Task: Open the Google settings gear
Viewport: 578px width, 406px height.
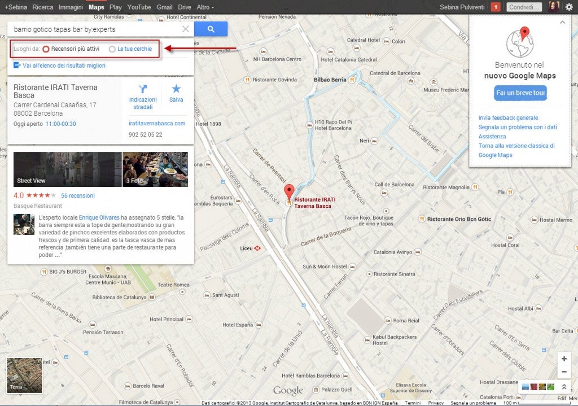Action: click(x=569, y=7)
